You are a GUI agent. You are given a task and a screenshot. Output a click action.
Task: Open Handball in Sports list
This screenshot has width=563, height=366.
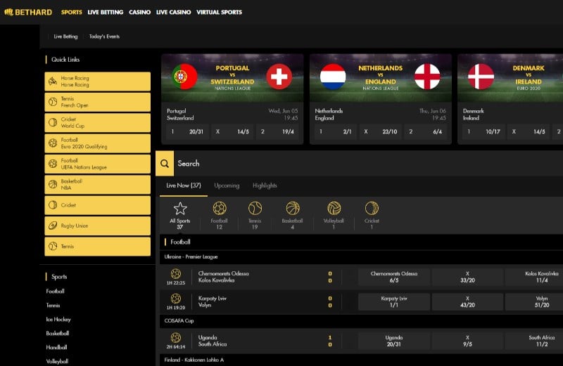57,347
